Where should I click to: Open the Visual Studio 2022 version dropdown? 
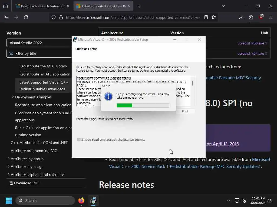[39, 43]
